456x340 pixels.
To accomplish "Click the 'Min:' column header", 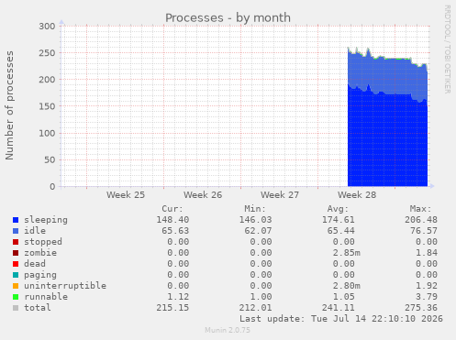I will click(255, 209).
